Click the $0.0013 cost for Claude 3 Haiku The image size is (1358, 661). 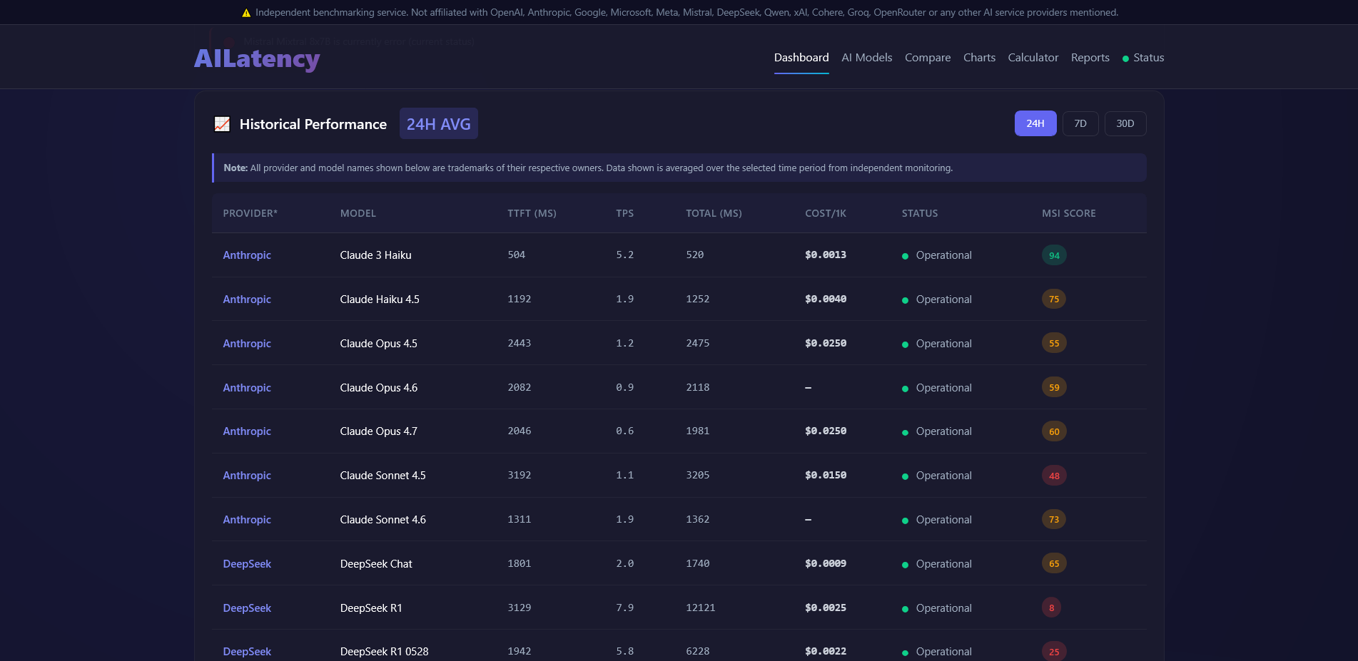tap(826, 255)
